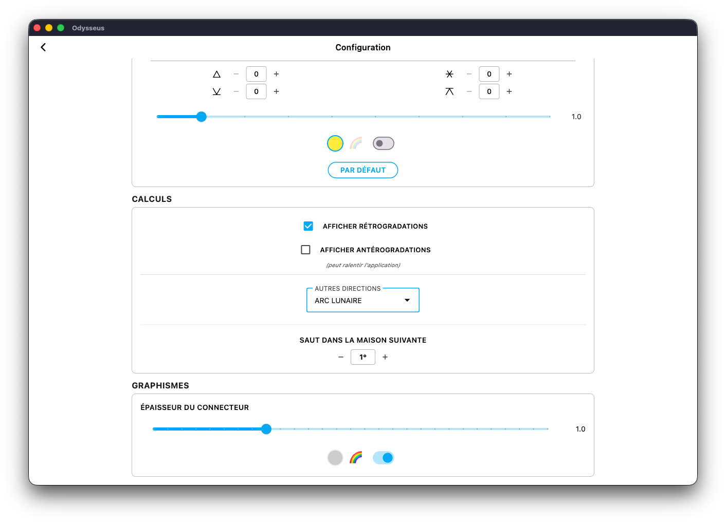Pick the yellow color swatch
The image size is (726, 523).
335,143
